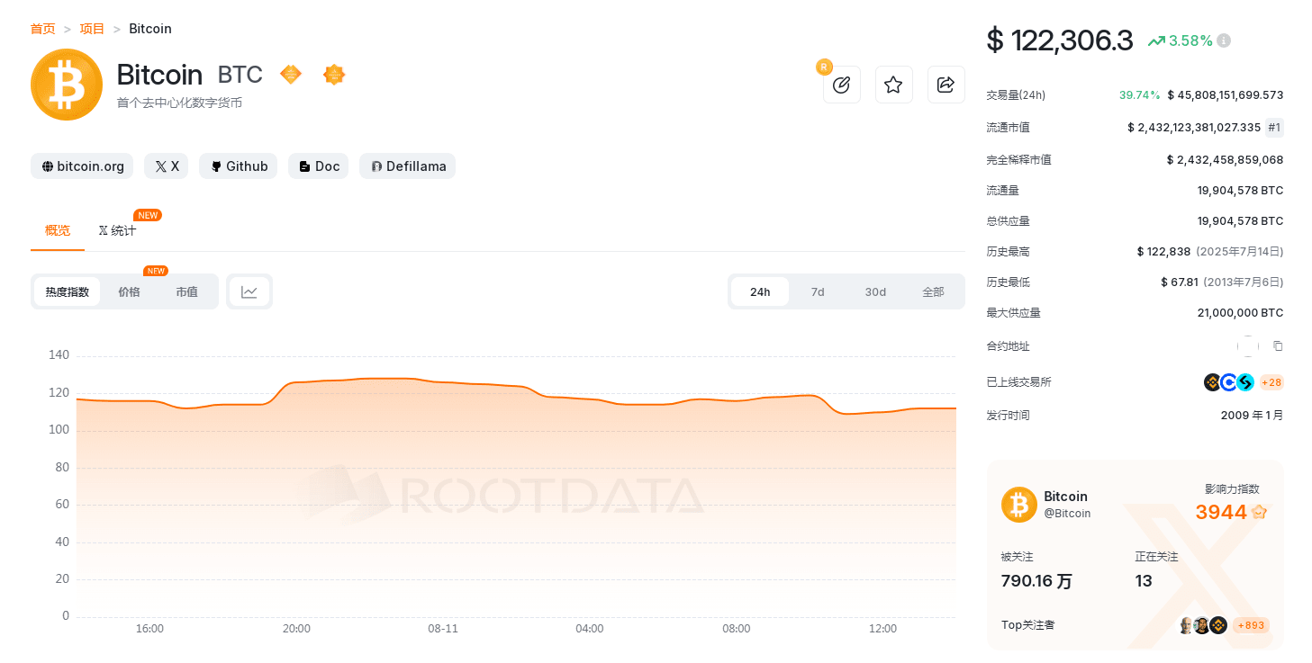This screenshot has height=663, width=1312.
Task: Click the BTC ticker symbol in header
Action: (x=240, y=75)
